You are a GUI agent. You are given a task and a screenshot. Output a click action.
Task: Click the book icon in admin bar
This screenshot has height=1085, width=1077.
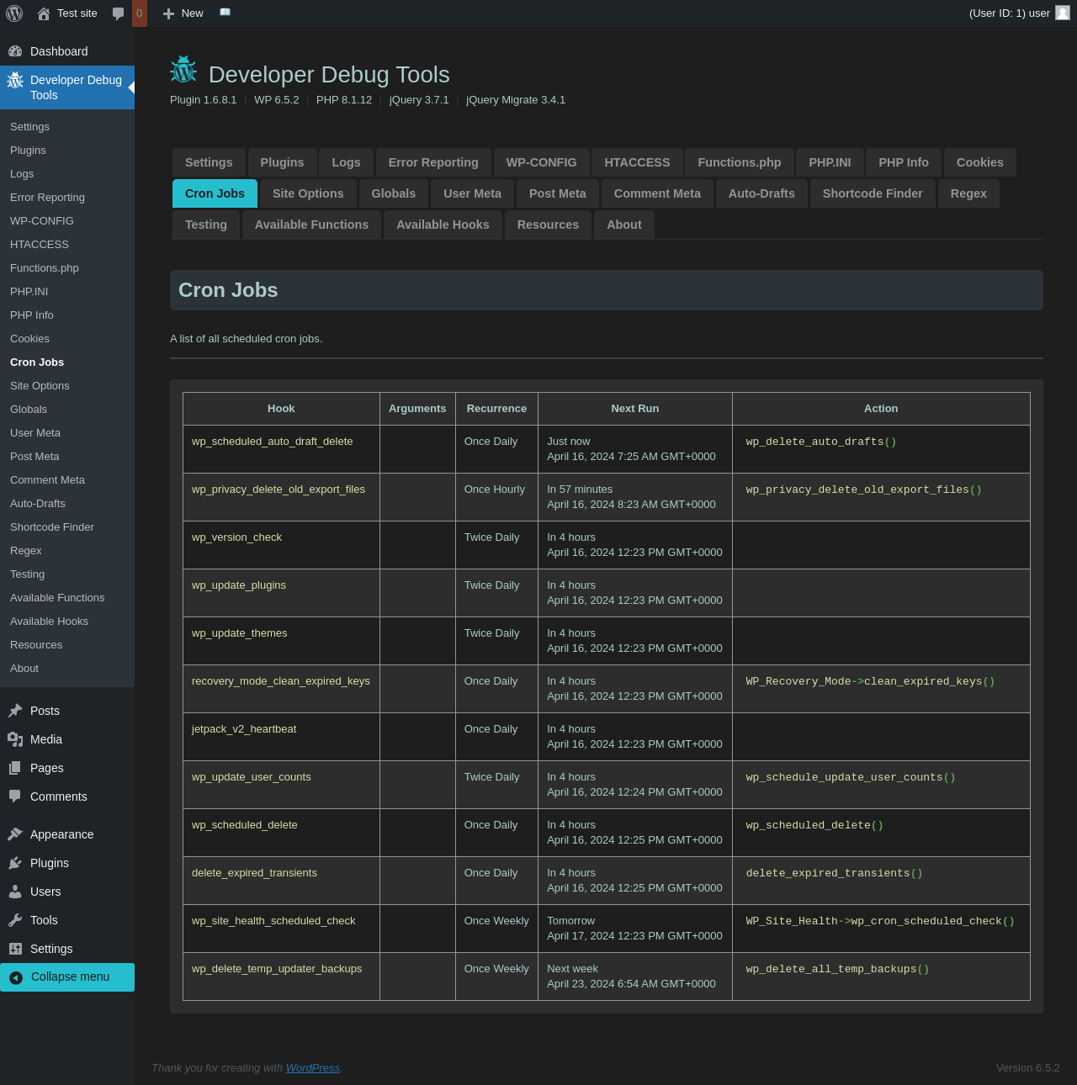[225, 13]
